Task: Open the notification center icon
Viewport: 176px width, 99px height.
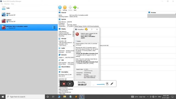Action: [172, 97]
